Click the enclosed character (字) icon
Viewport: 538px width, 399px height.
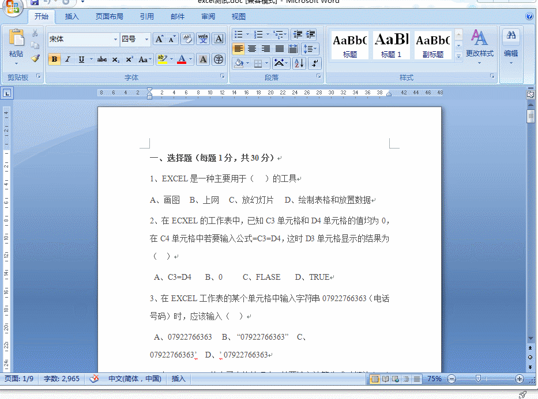coord(219,59)
